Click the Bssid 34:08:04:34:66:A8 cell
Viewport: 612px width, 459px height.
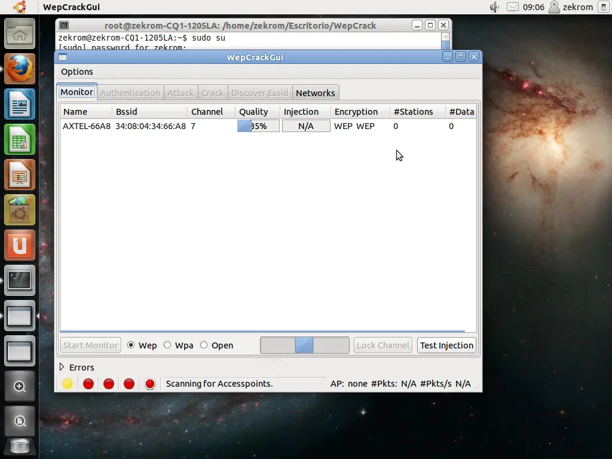tap(150, 126)
